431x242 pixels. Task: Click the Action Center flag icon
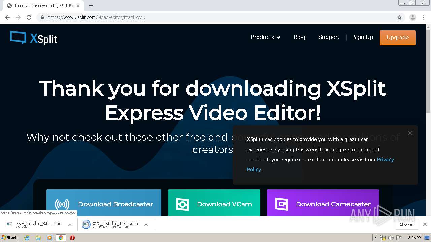(399, 238)
